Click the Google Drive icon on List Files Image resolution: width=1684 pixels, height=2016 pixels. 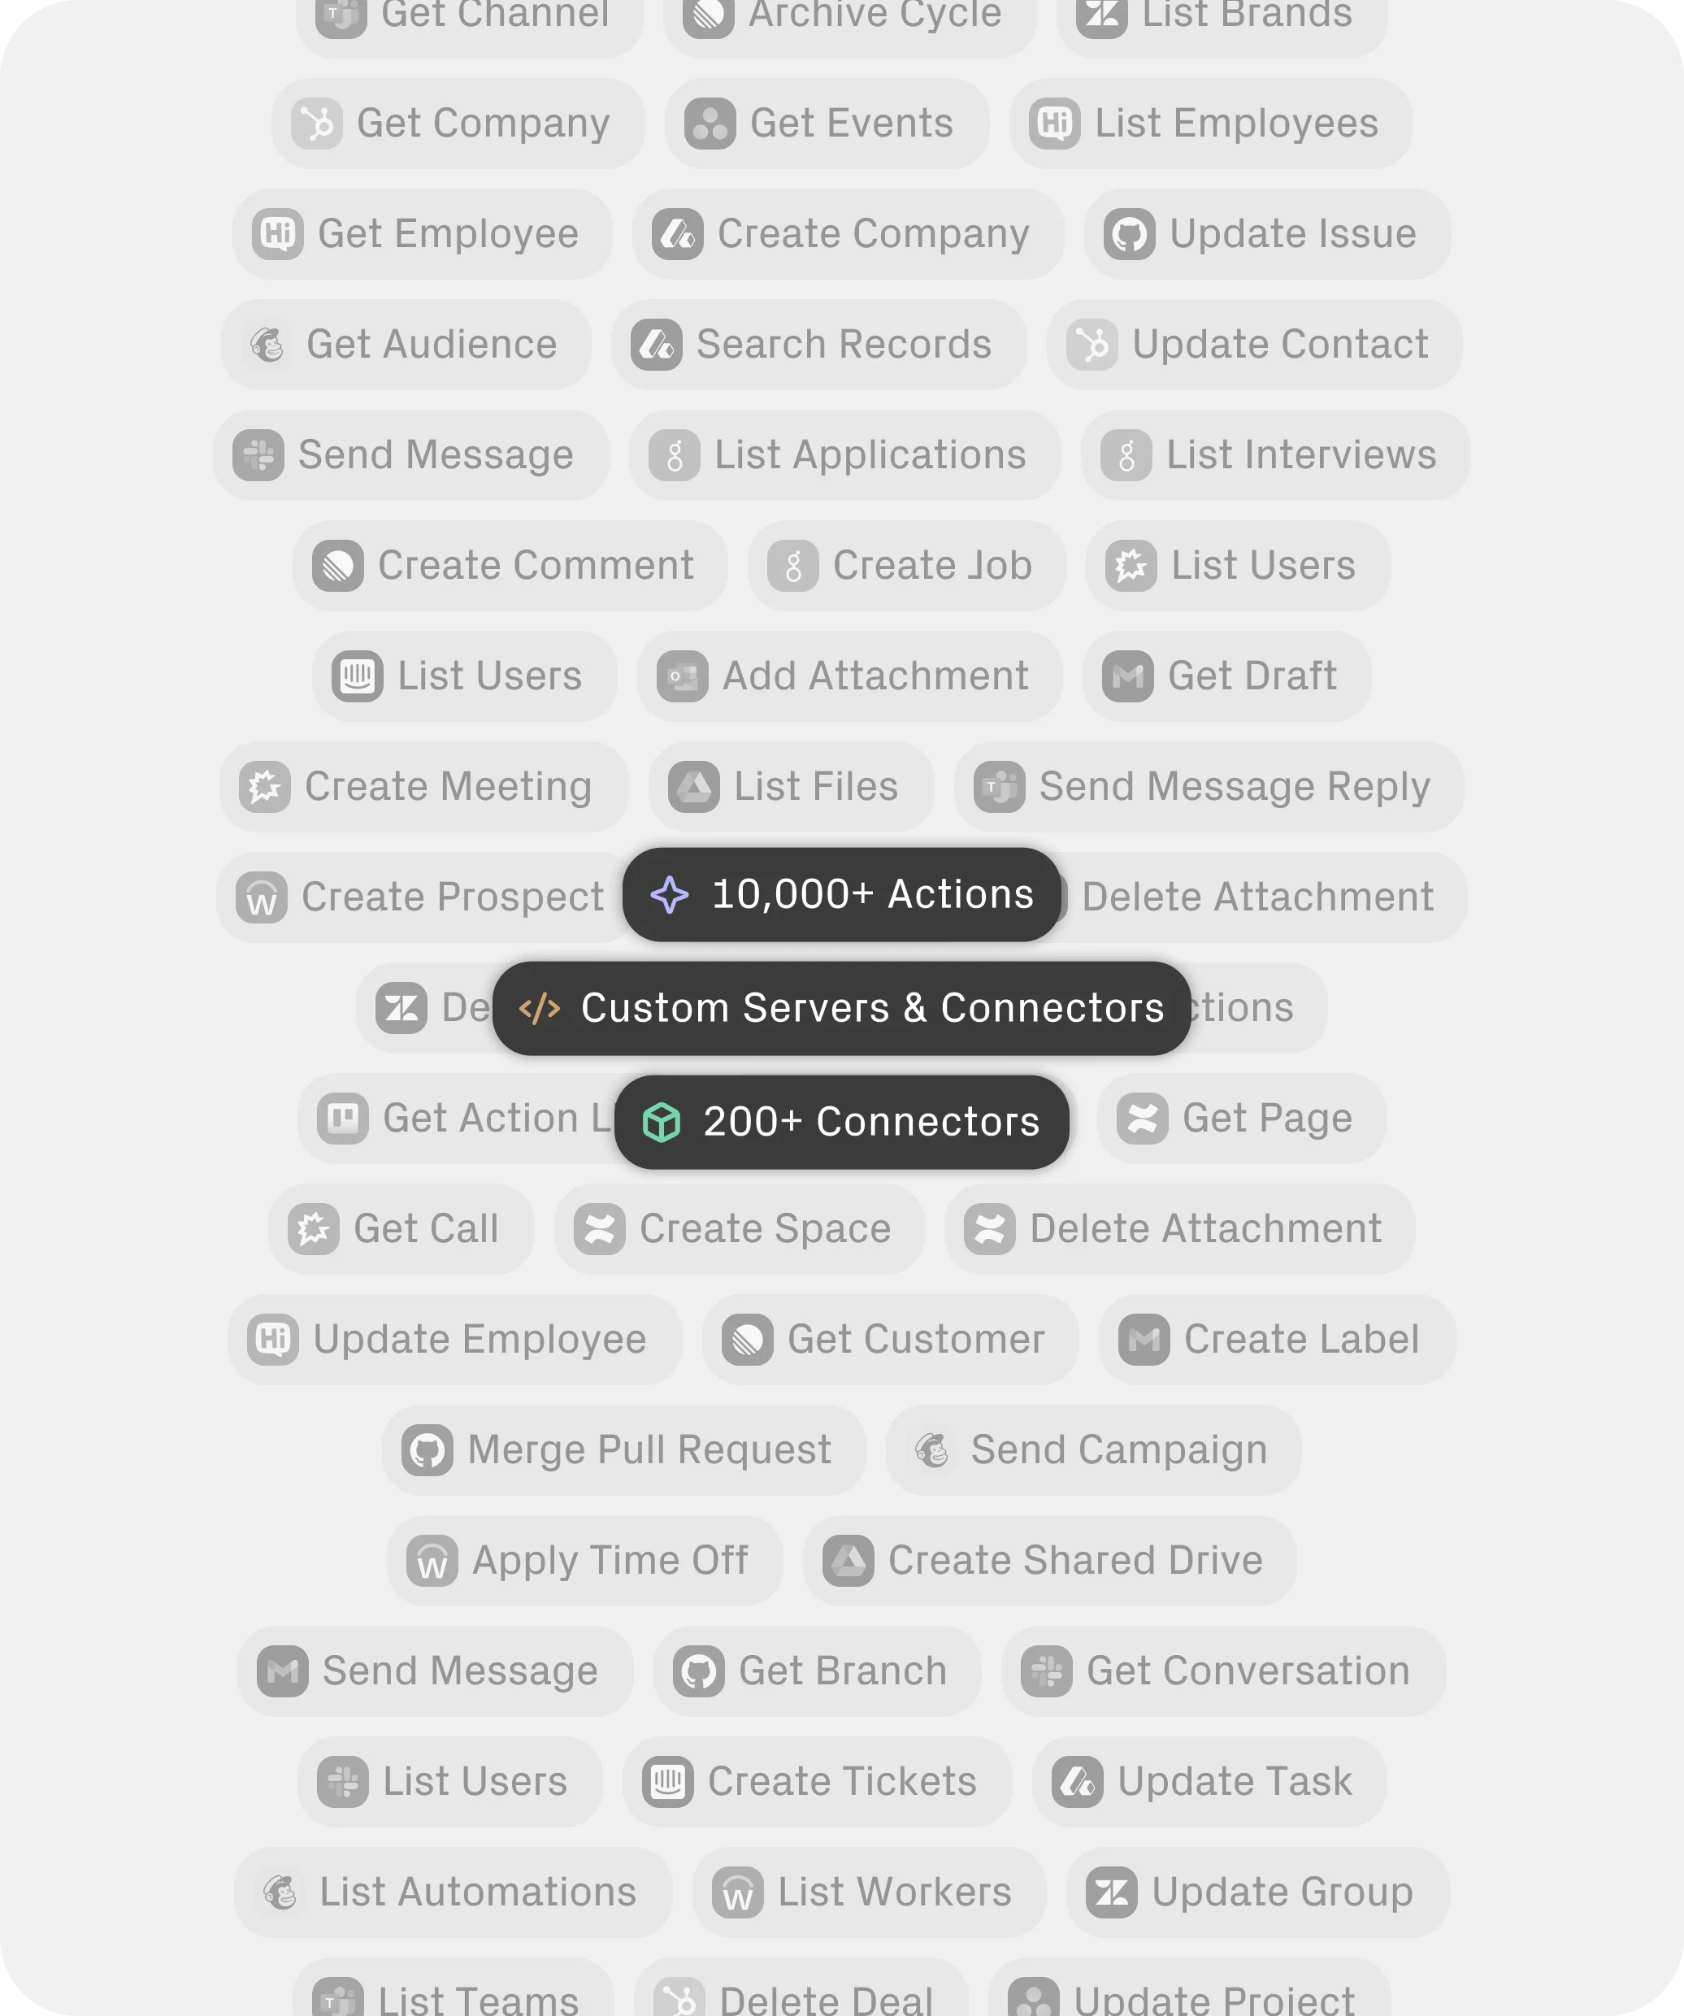coord(694,787)
